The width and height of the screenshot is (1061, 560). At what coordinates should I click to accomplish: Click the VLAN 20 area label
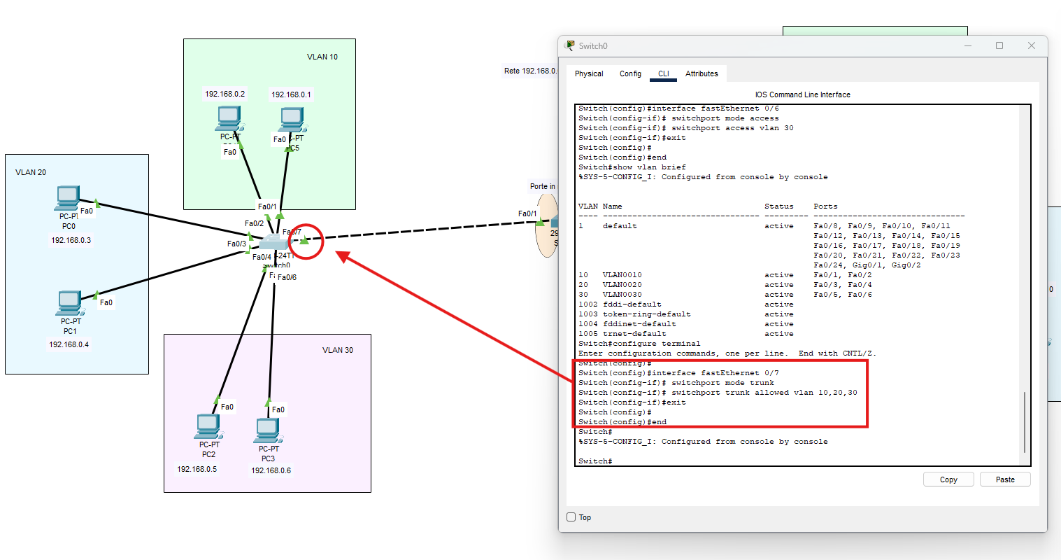(x=31, y=172)
